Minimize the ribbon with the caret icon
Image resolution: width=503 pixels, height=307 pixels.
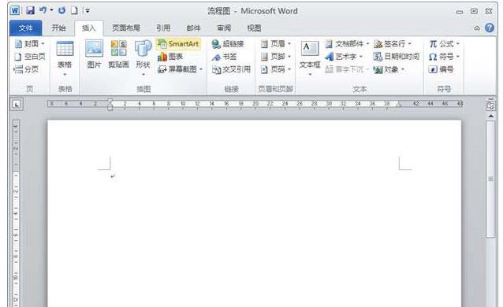pos(477,28)
